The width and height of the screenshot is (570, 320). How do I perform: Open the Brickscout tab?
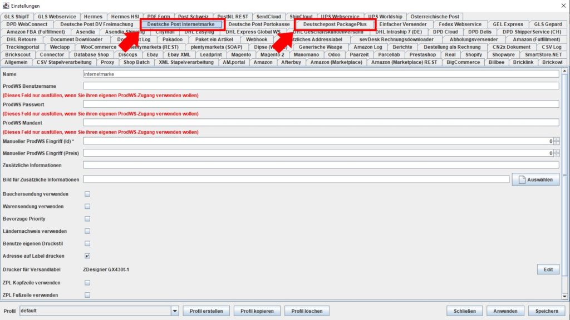click(18, 55)
